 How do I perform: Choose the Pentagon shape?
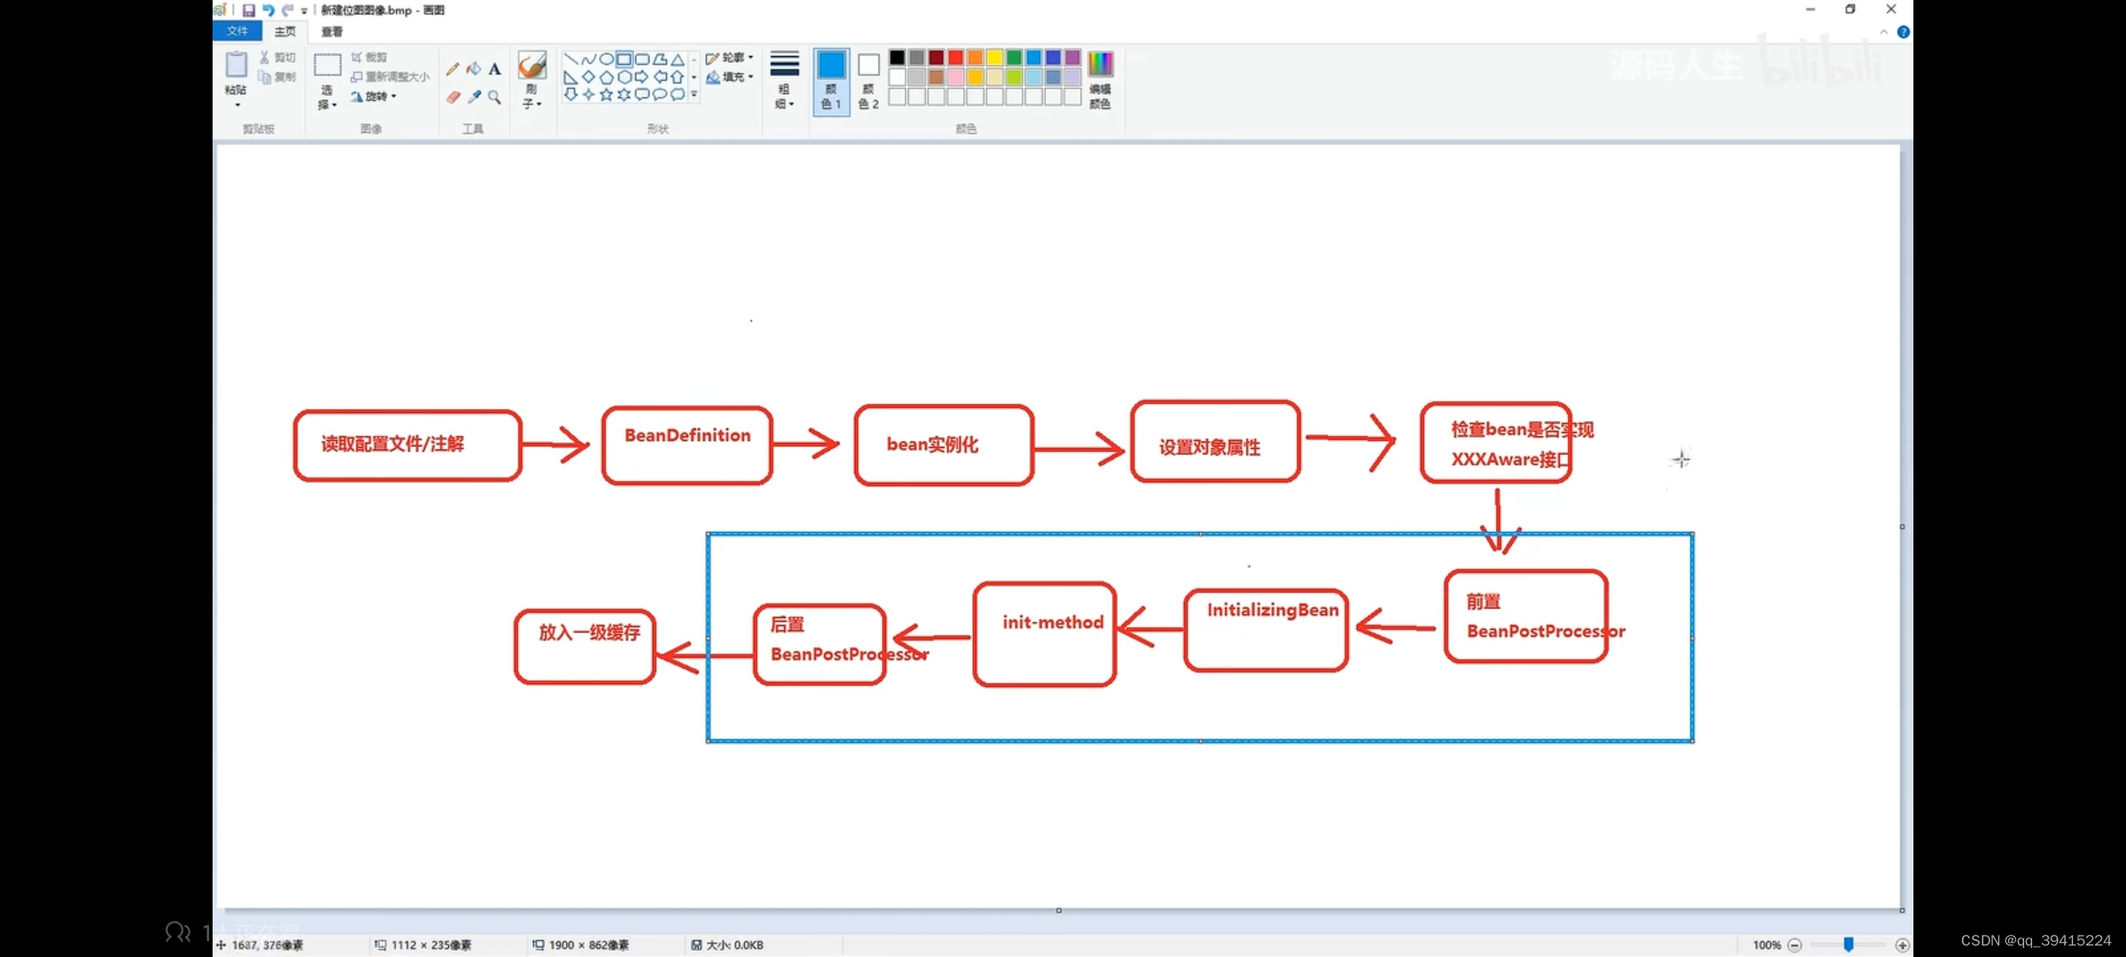tap(606, 77)
